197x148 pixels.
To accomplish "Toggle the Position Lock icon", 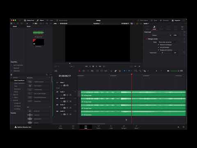I will (x=120, y=71).
